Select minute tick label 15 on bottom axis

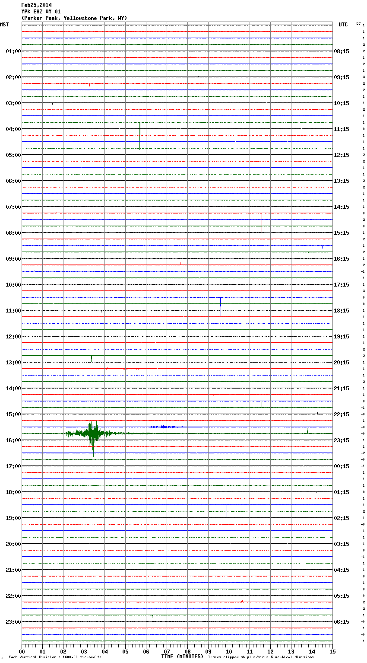coord(332,651)
